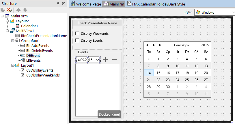The width and height of the screenshot is (235, 124).
Task: Collapse the GroupBox1 tree node
Action: (x=13, y=41)
